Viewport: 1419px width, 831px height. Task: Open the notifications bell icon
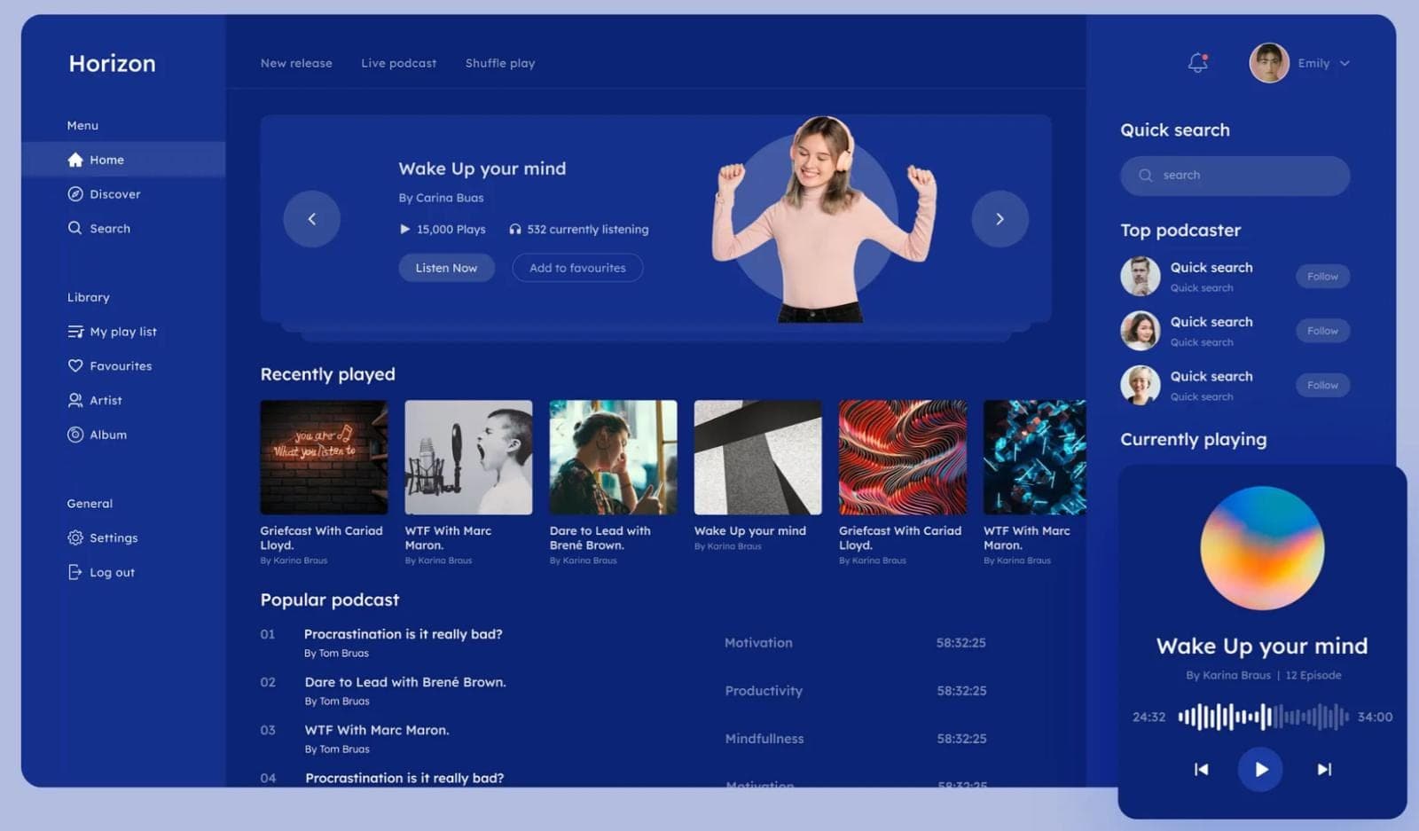[x=1197, y=63]
